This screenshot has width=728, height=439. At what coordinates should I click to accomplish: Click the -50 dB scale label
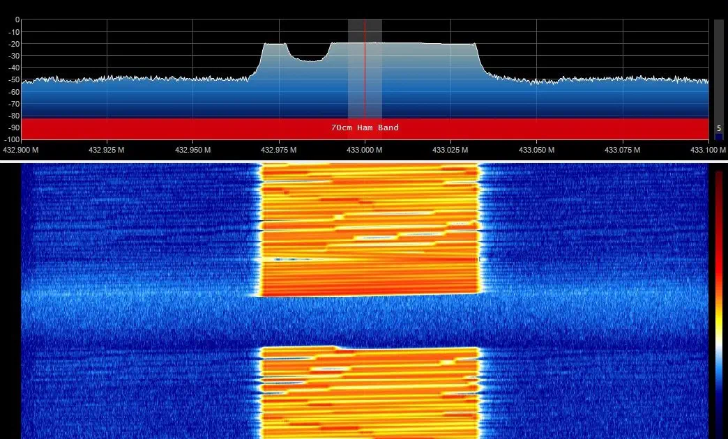click(15, 80)
